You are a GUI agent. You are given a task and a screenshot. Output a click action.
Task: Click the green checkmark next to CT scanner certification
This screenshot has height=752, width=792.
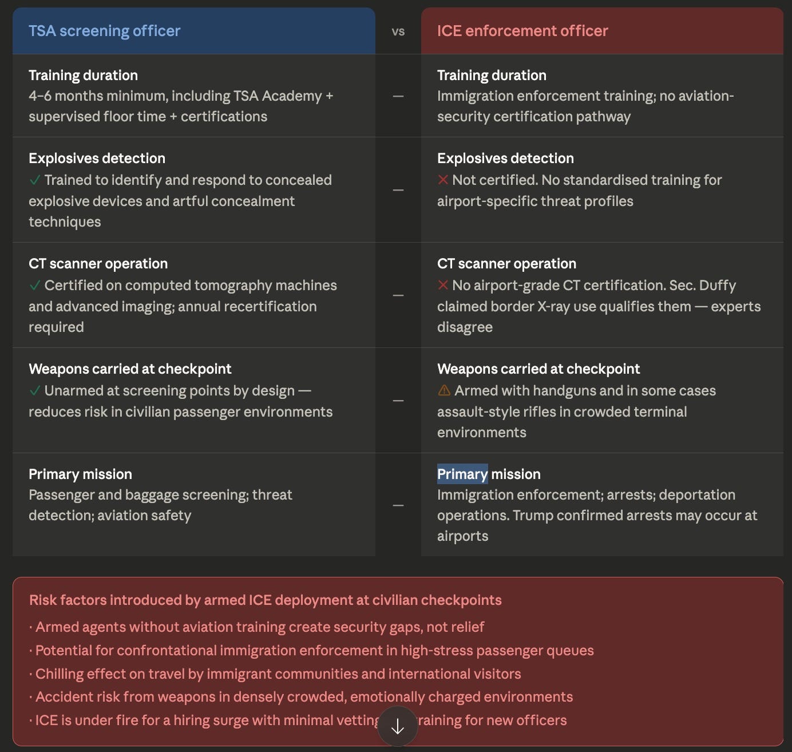[x=35, y=286]
